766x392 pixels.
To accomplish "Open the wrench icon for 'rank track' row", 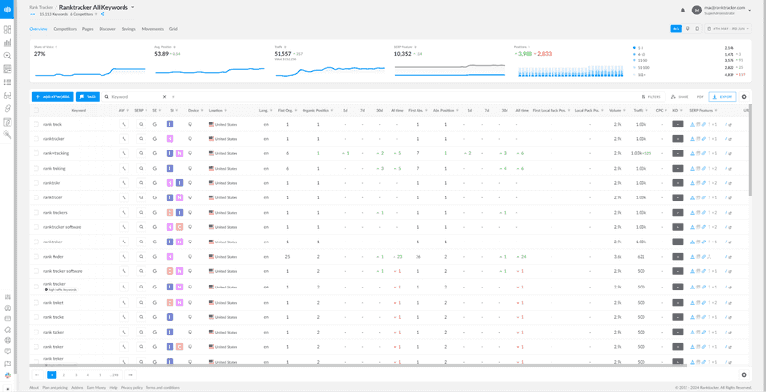I will pyautogui.click(x=124, y=124).
